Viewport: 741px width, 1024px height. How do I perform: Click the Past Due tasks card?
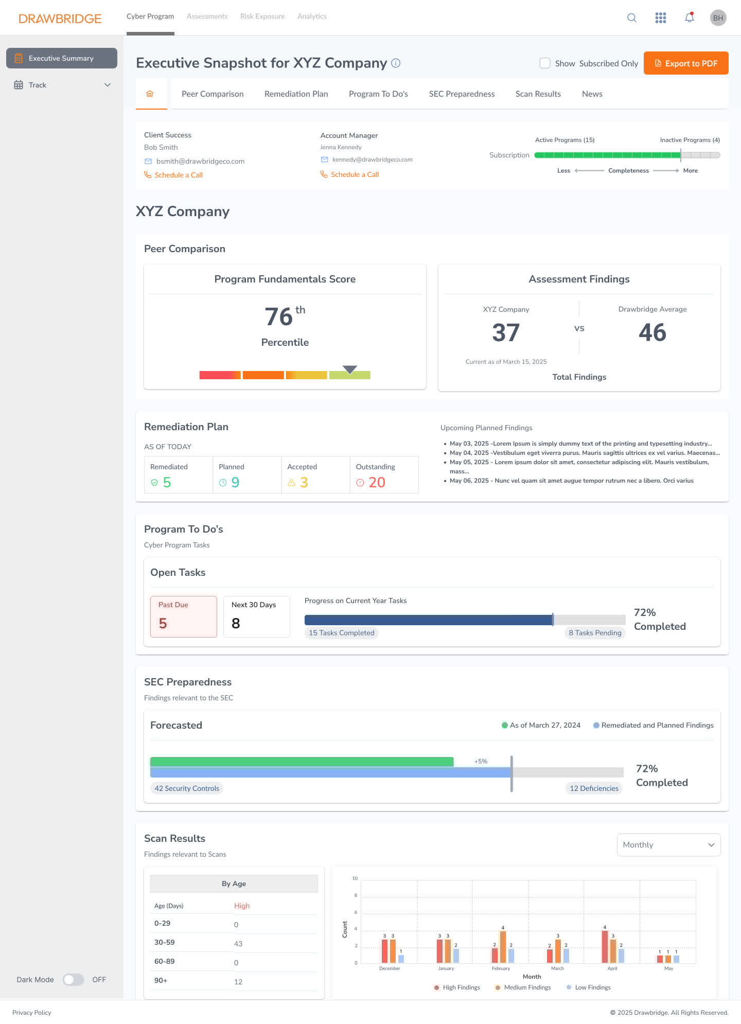pos(184,616)
